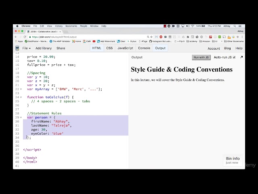Screen dimensions: 258x194
Task: Open macOS Spotlight search icon
Action: tap(235, 26)
